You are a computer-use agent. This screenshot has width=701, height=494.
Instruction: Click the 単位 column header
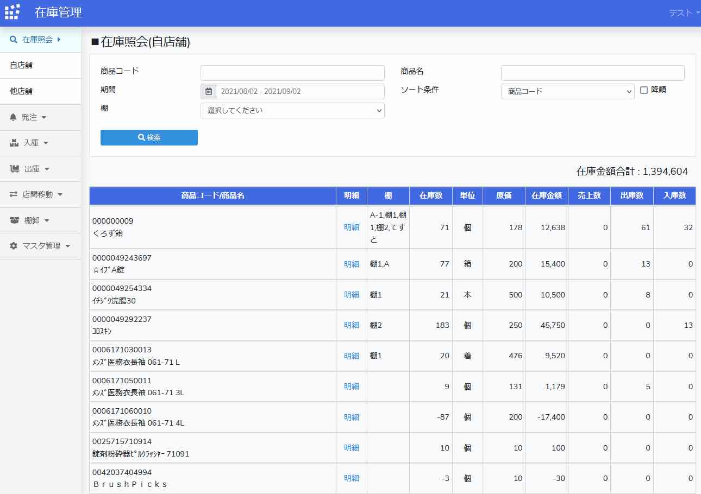(x=467, y=195)
